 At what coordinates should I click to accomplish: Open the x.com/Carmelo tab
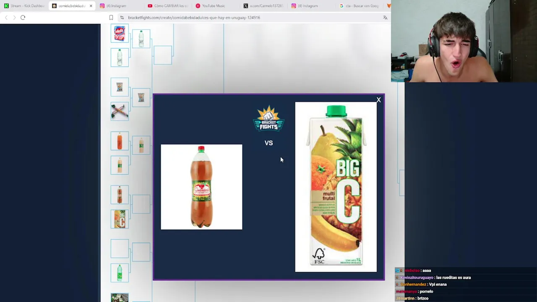[x=263, y=6]
